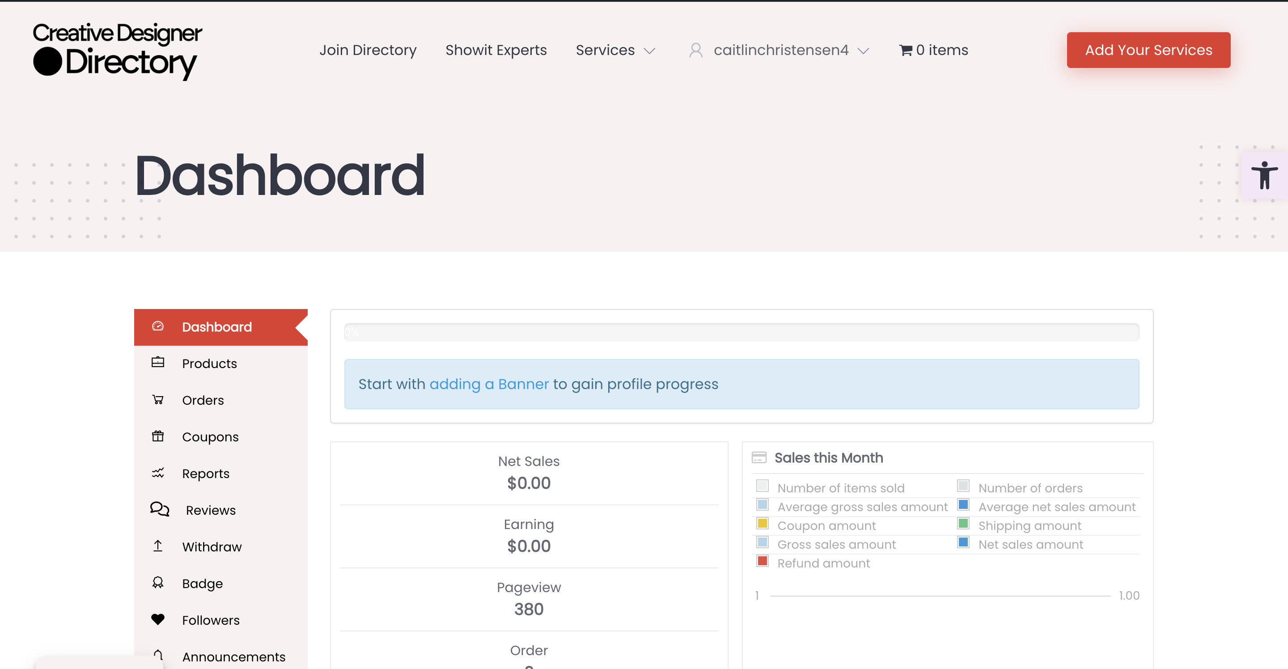Expand the Services dropdown chevron
The width and height of the screenshot is (1288, 669).
coord(649,51)
